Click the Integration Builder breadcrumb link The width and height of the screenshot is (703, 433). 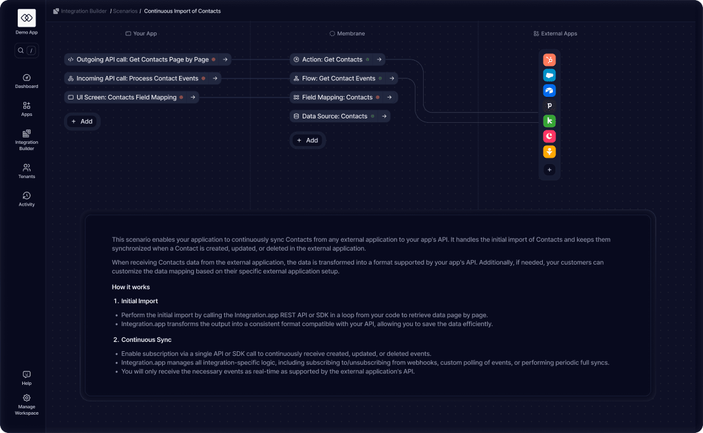click(84, 11)
